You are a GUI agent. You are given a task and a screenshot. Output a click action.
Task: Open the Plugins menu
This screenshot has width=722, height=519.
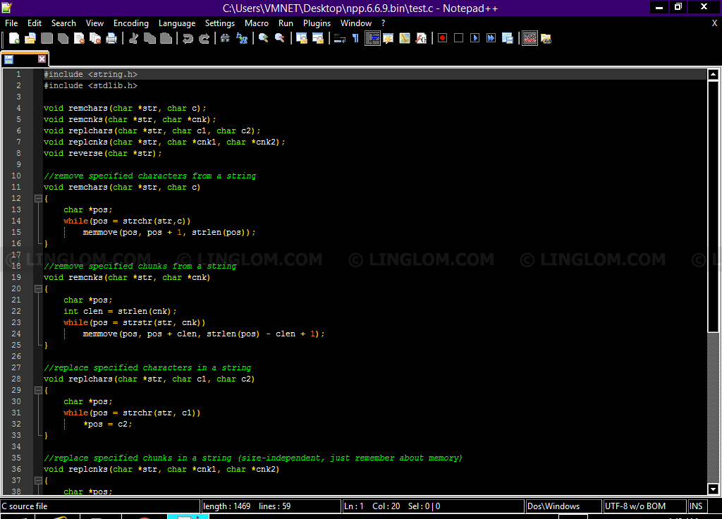[x=317, y=23]
